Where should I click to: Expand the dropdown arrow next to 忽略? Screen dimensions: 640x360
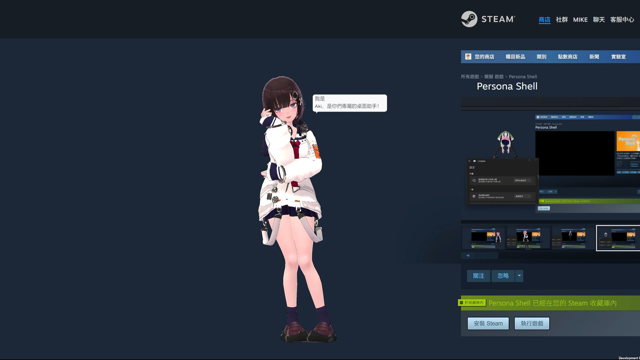point(519,276)
